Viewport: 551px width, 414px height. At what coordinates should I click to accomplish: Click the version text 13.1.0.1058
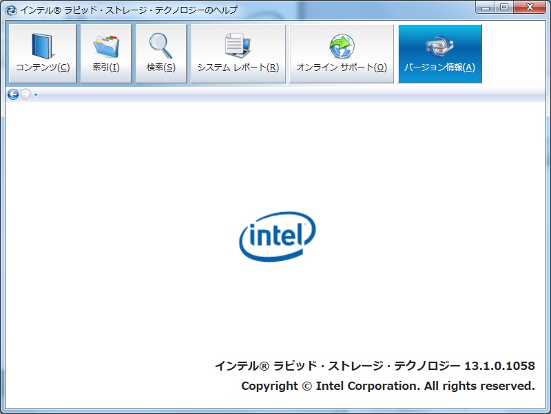coord(500,366)
